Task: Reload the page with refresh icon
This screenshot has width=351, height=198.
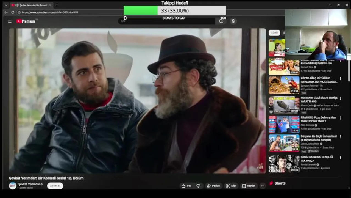Action: (x=13, y=12)
